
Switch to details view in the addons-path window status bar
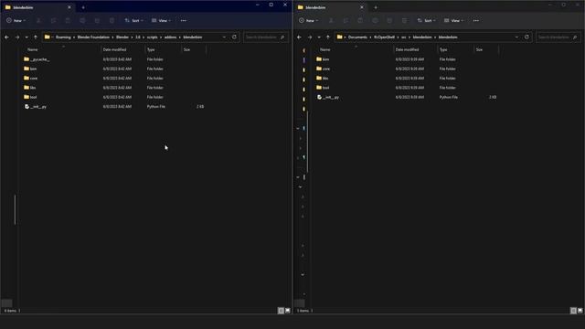[281, 311]
